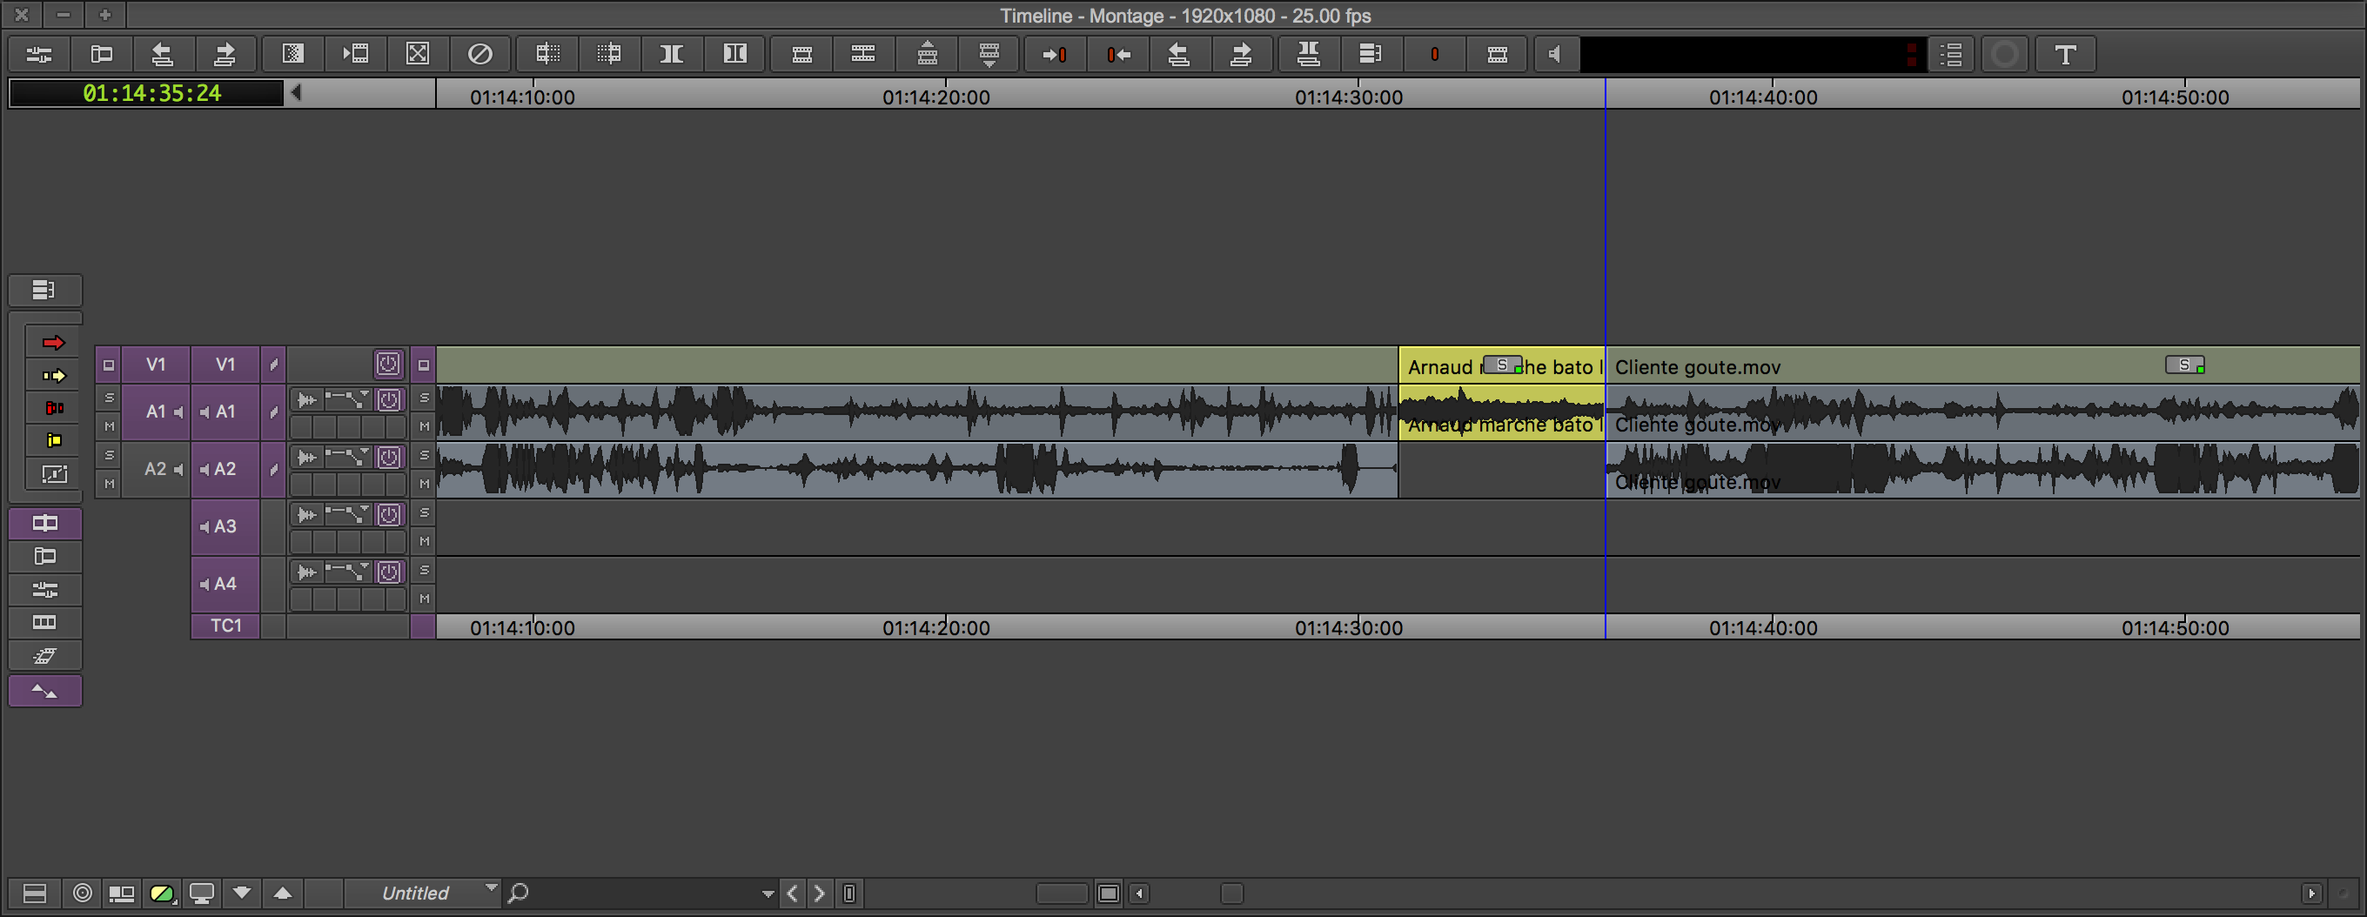Mute the A2 audio track
This screenshot has height=917, width=2367.
tap(424, 484)
